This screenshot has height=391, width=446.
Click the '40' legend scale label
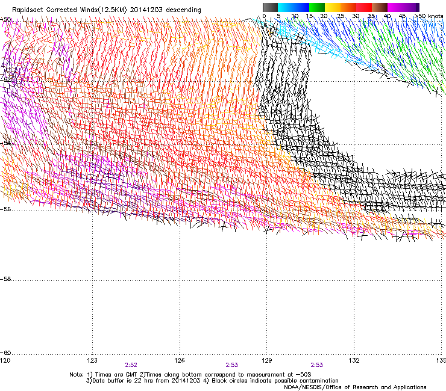pos(387,16)
